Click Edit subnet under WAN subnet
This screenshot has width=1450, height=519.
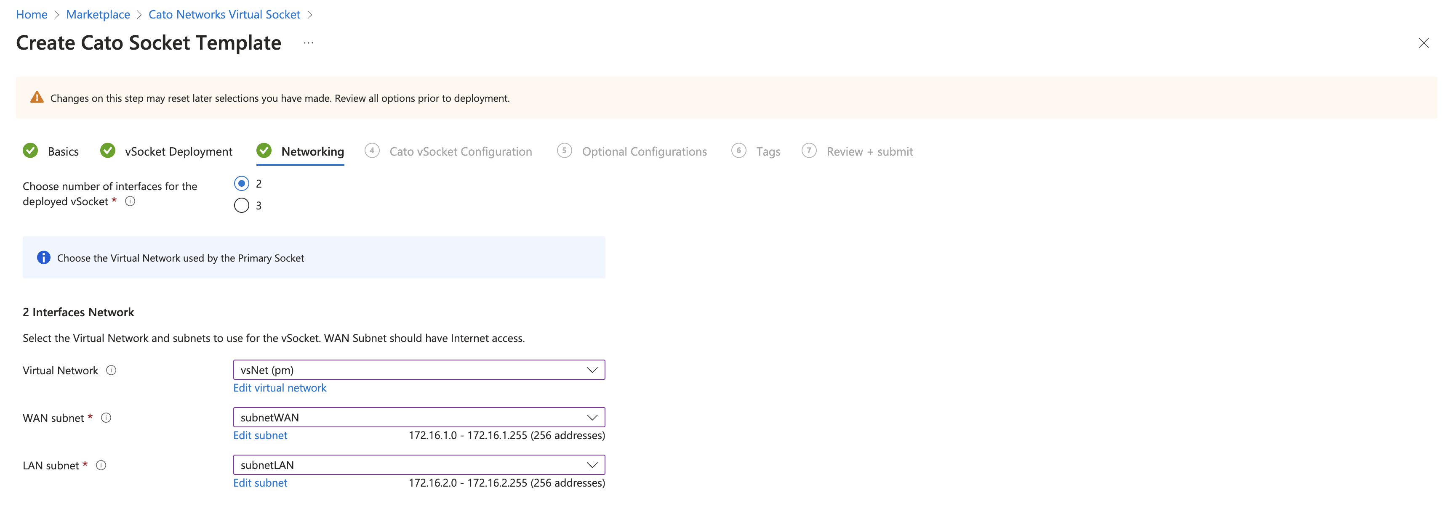(x=259, y=434)
